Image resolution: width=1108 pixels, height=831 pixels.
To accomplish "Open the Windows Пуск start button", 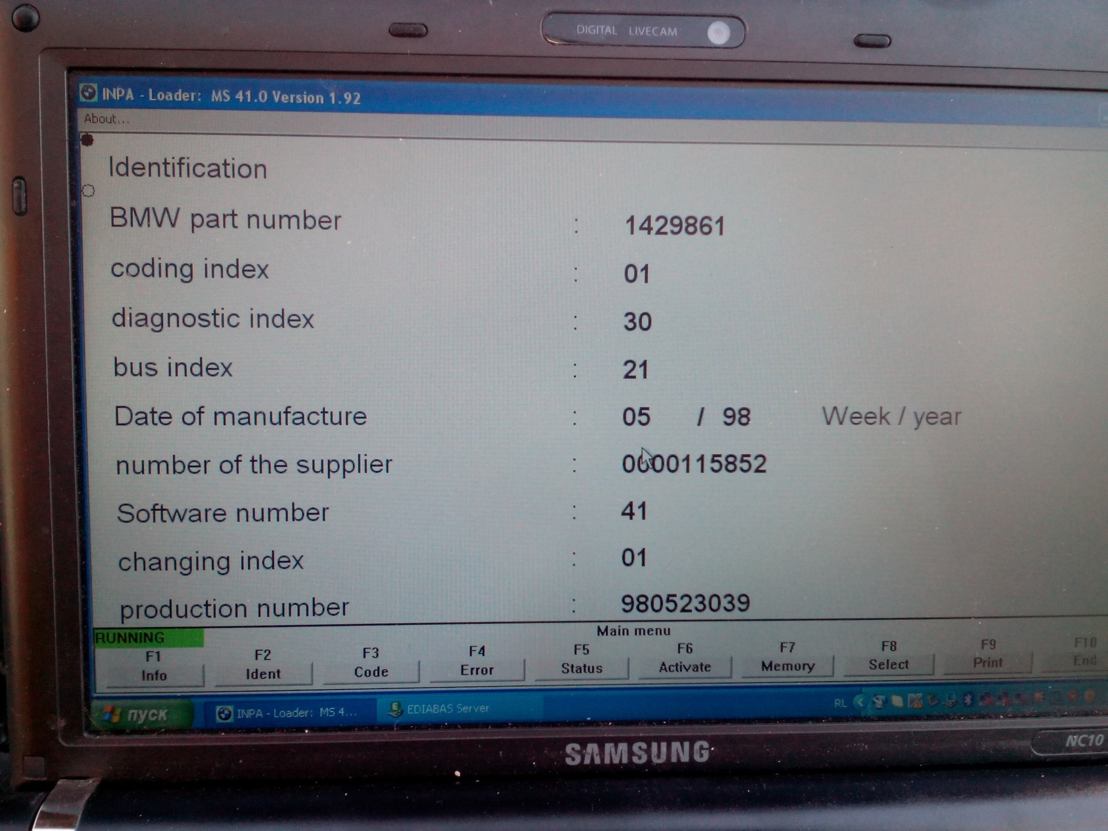I will click(142, 714).
